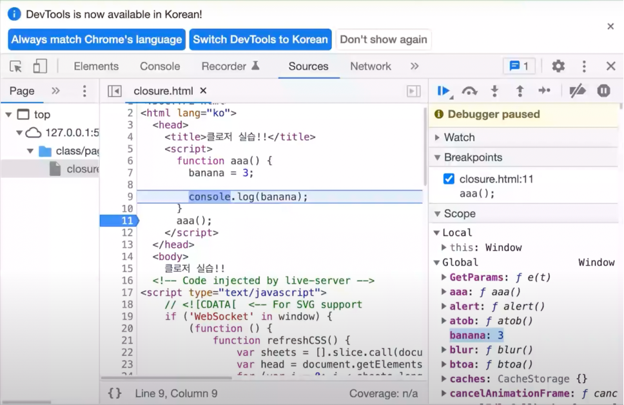Collapse the top frame tree node

click(8, 115)
